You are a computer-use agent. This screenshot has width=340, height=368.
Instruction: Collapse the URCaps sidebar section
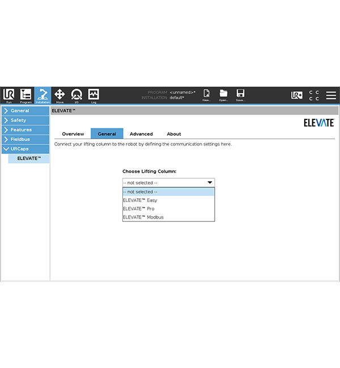(x=25, y=149)
